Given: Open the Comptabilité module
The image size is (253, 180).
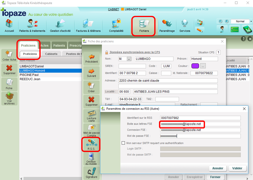Looking at the screenshot, I should [x=116, y=25].
